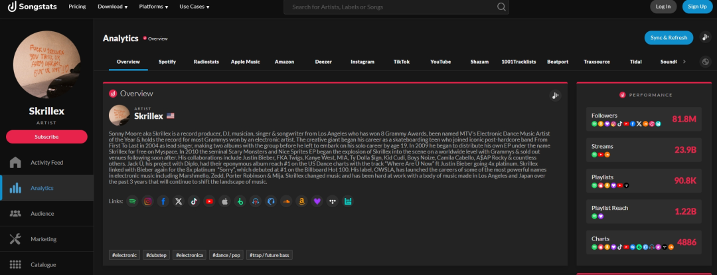The height and width of the screenshot is (275, 717).
Task: Open the YouTube link icon
Action: (x=209, y=201)
